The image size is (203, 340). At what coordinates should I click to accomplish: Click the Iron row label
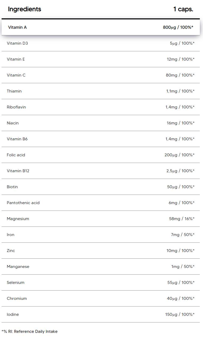click(11, 234)
